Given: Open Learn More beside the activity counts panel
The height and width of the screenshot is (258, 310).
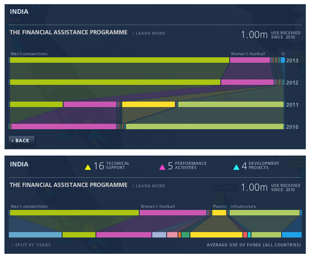Looking at the screenshot, I should click(150, 186).
